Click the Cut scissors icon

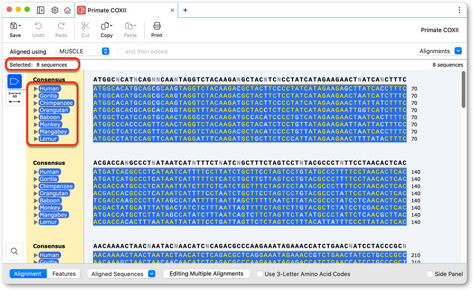click(x=85, y=26)
